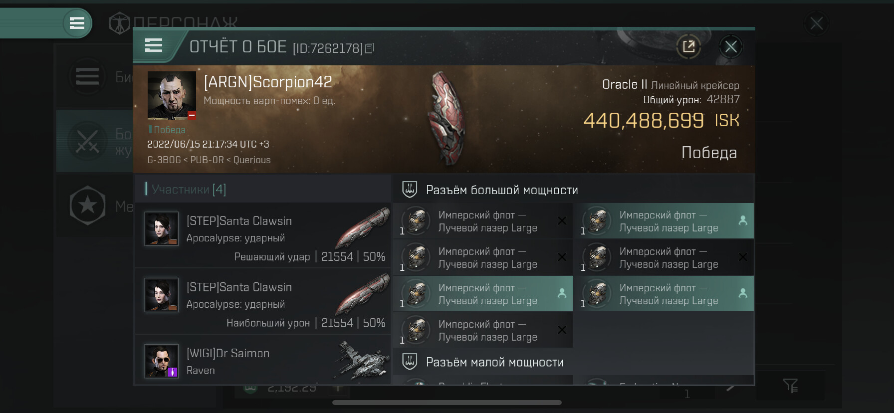Click the G-3BOG system location link

click(x=164, y=160)
